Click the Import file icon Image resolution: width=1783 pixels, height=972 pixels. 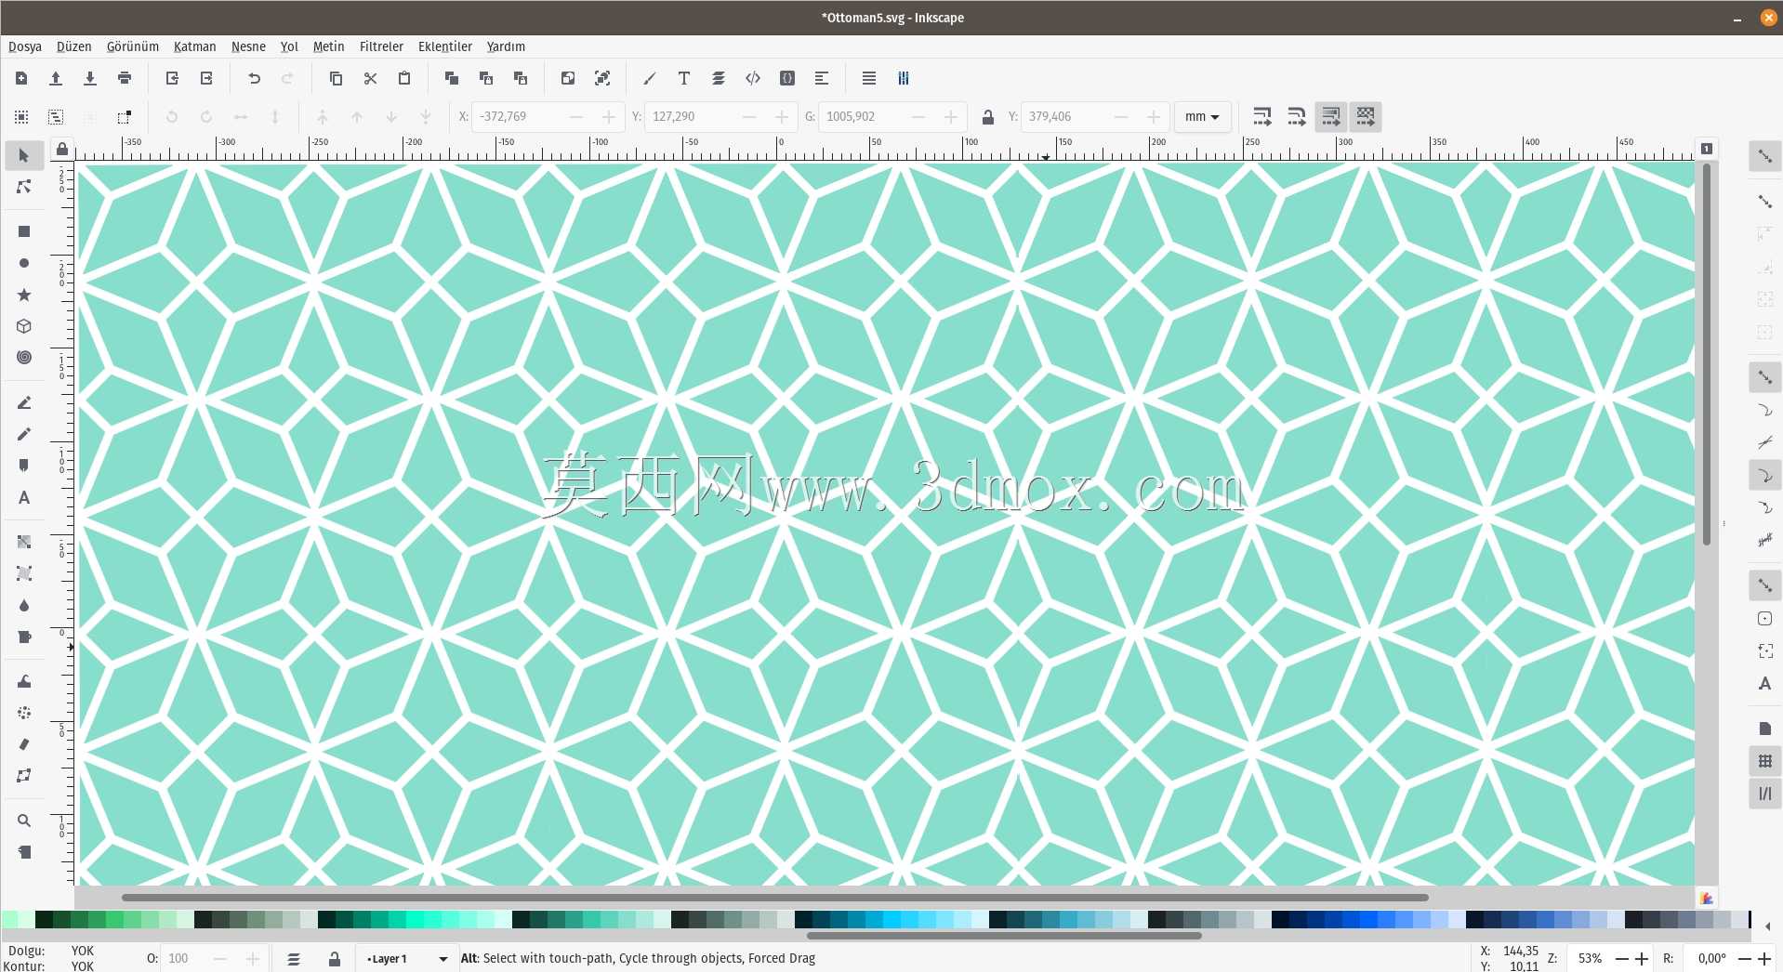tap(172, 78)
